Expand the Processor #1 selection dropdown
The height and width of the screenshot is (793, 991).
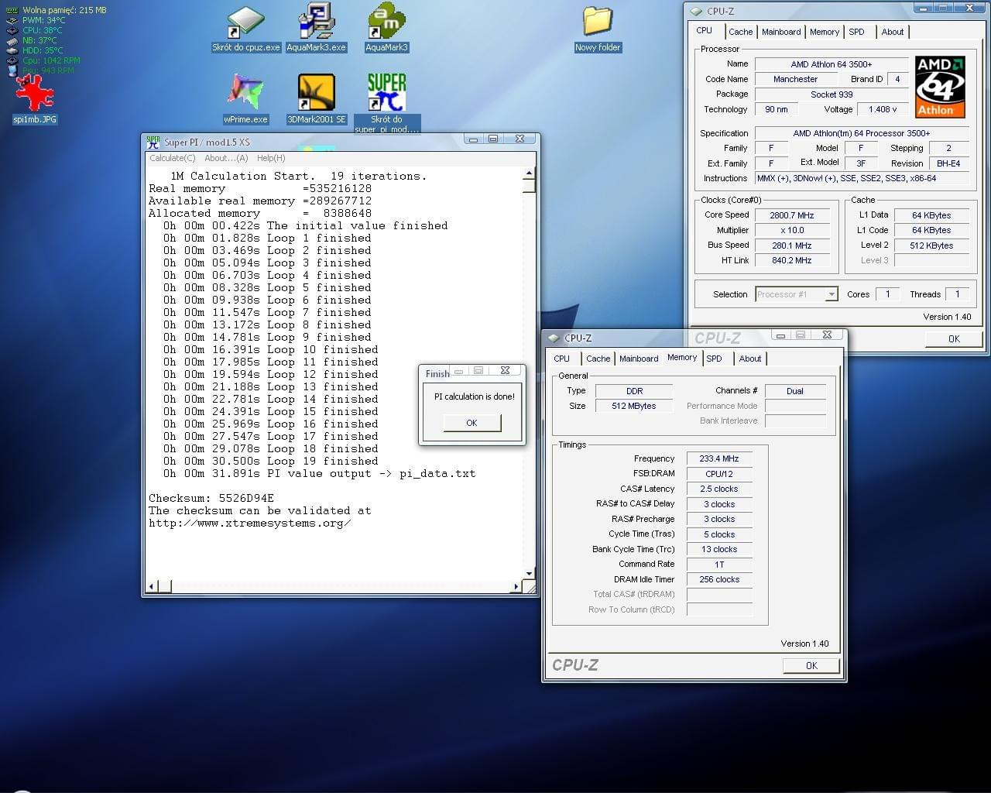[831, 294]
